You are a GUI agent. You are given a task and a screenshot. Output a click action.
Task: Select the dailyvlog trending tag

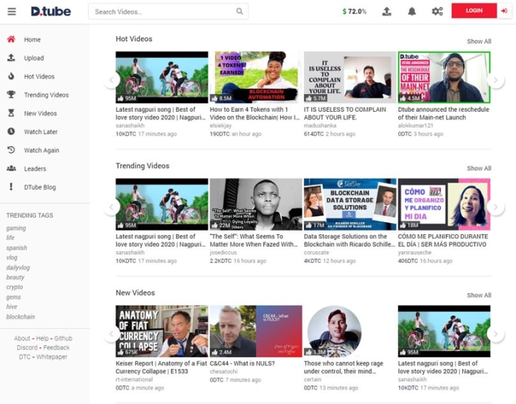point(18,267)
